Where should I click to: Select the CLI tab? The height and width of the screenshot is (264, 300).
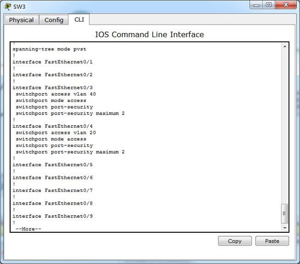coord(79,19)
